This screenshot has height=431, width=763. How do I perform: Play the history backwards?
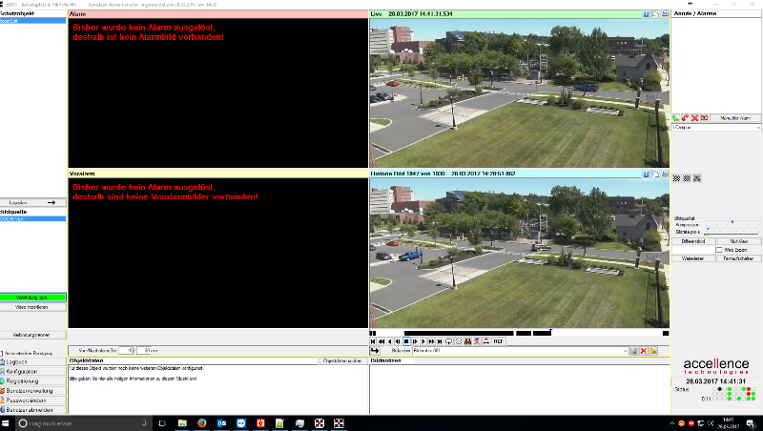(x=390, y=341)
